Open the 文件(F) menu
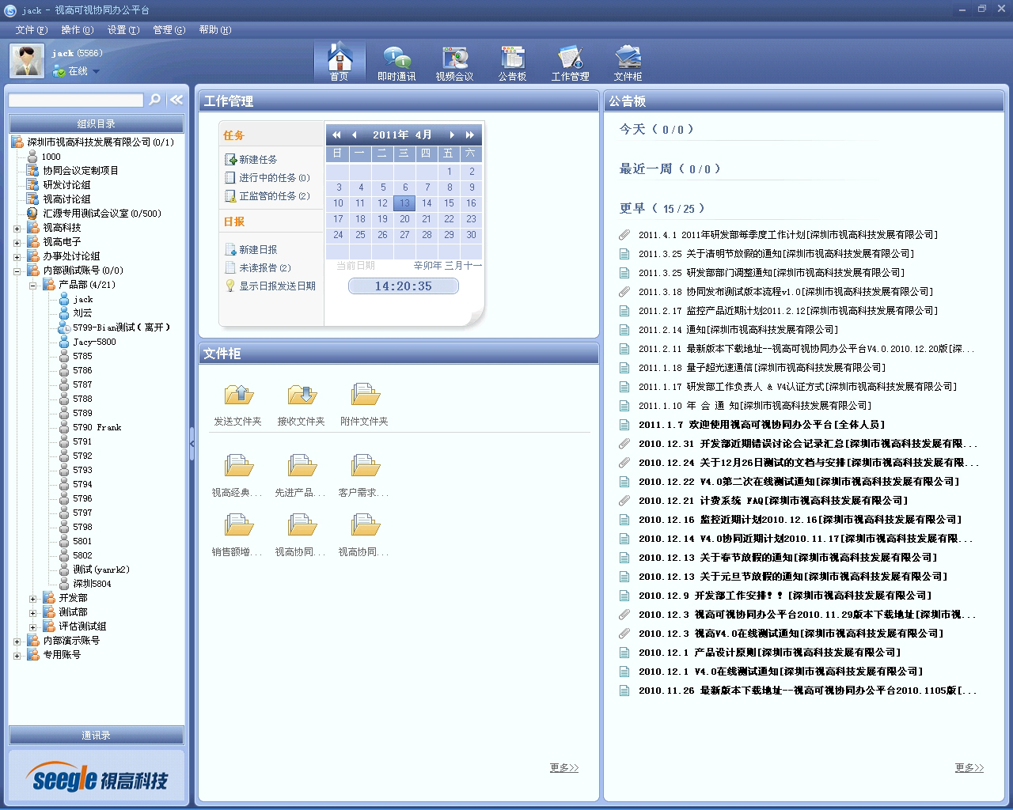Viewport: 1013px width, 810px height. (31, 30)
